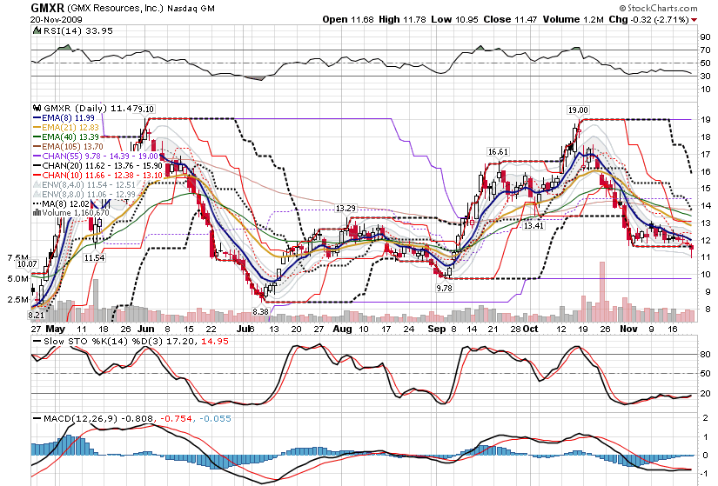Click the 16.61 price annotation
The width and height of the screenshot is (718, 486).
pyautogui.click(x=498, y=151)
